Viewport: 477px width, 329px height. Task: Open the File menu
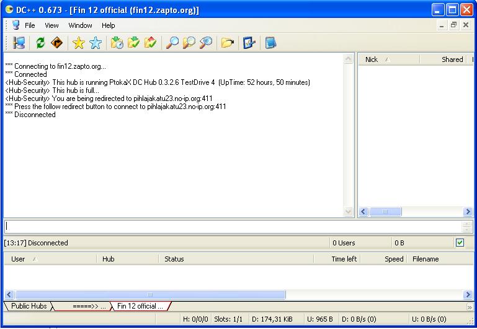pyautogui.click(x=30, y=25)
